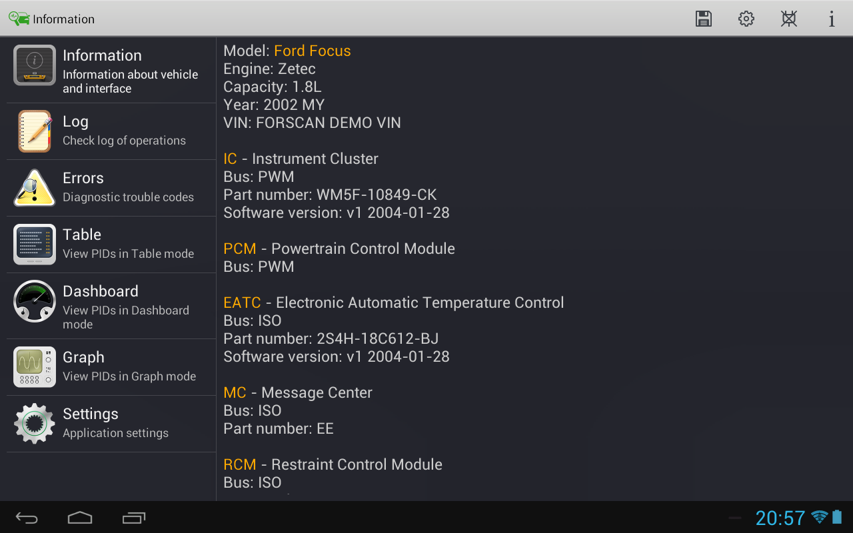Image resolution: width=853 pixels, height=533 pixels.
Task: Click the Errors warning triangle icon
Action: click(35, 188)
